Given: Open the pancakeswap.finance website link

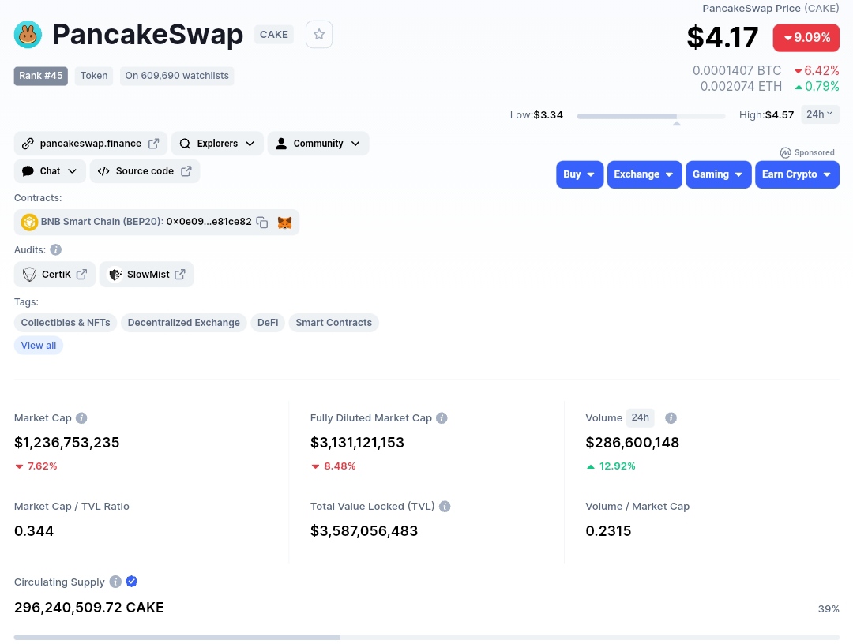Looking at the screenshot, I should point(90,144).
